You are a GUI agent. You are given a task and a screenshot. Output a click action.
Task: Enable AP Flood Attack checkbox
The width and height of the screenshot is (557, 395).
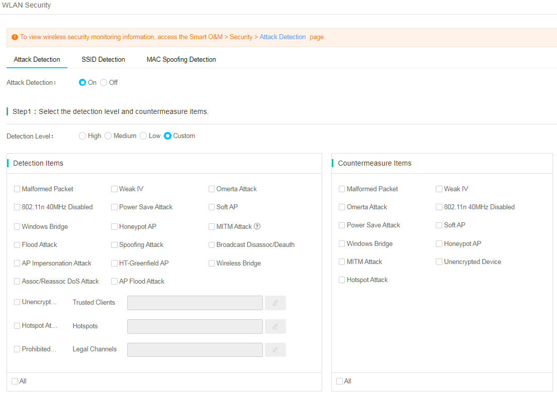[115, 281]
